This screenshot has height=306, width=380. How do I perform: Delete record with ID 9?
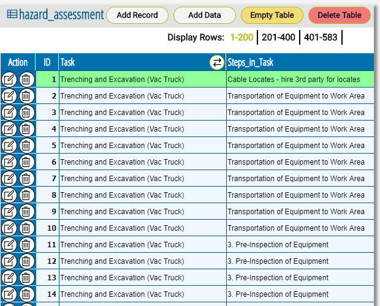click(26, 212)
